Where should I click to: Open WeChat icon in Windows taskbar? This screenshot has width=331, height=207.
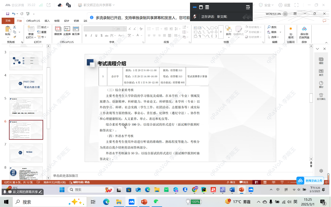(x=156, y=202)
